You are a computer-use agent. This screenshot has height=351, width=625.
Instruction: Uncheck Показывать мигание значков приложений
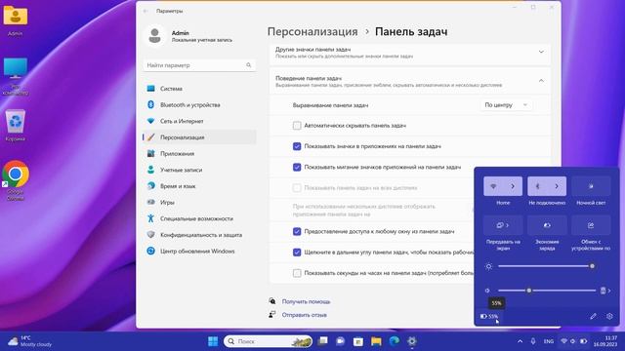[297, 167]
